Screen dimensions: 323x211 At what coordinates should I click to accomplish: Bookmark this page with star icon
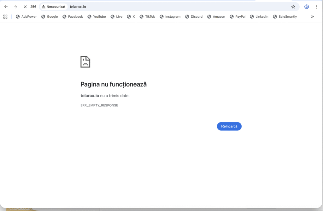coord(293,7)
